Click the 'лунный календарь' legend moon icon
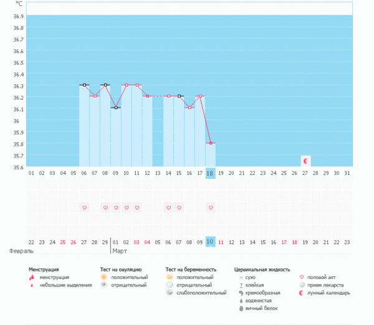Image resolution: width=374 pixels, height=325 pixels. click(302, 293)
